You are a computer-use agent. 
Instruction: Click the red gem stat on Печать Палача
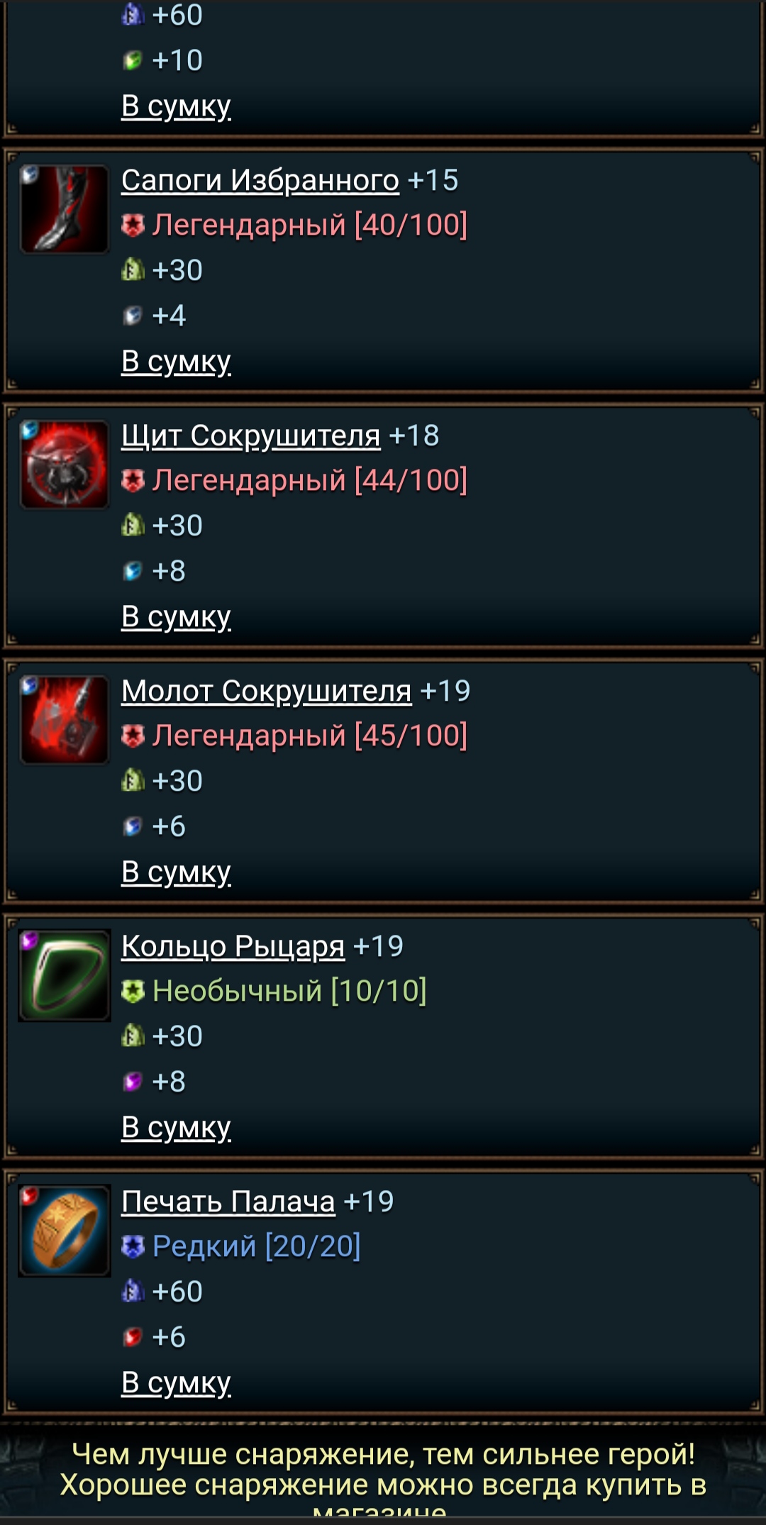[x=133, y=1337]
